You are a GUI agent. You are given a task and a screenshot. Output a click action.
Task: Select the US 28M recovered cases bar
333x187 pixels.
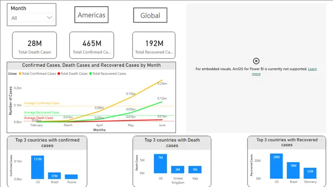click(x=276, y=166)
